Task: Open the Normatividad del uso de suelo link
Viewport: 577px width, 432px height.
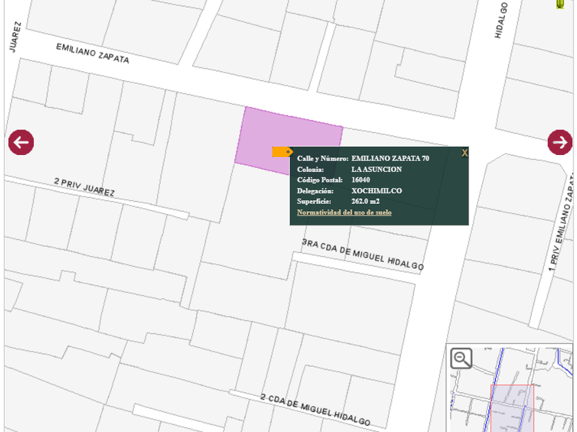Action: coord(344,213)
